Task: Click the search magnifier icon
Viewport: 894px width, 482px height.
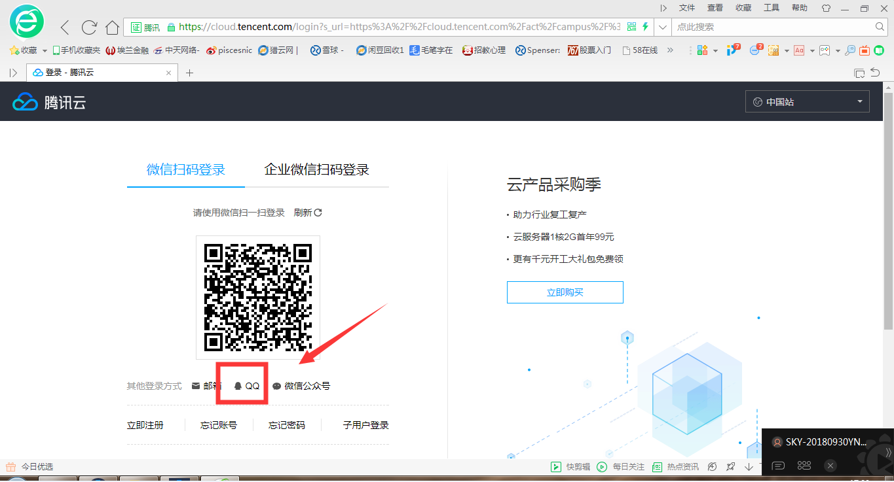Action: pos(880,27)
